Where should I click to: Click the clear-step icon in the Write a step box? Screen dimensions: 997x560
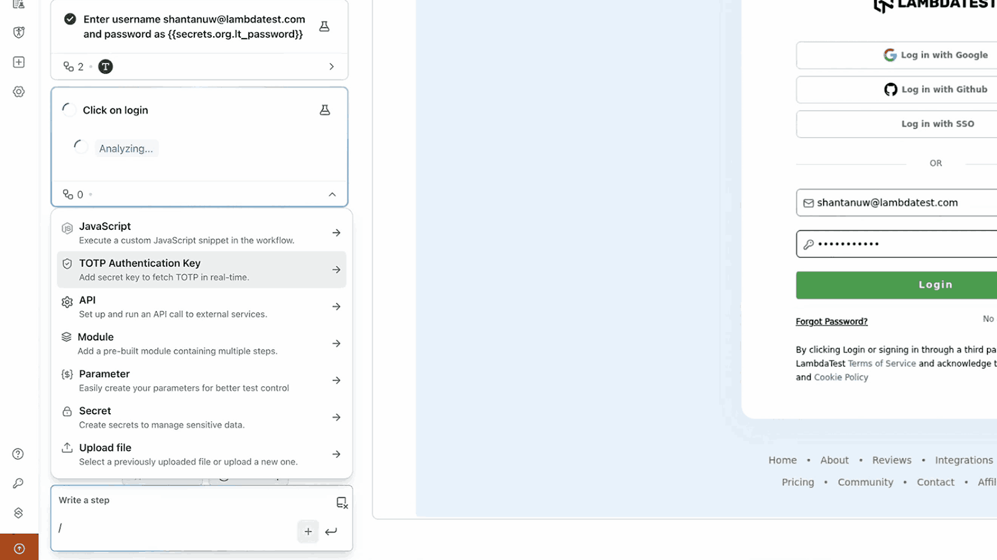(x=341, y=503)
